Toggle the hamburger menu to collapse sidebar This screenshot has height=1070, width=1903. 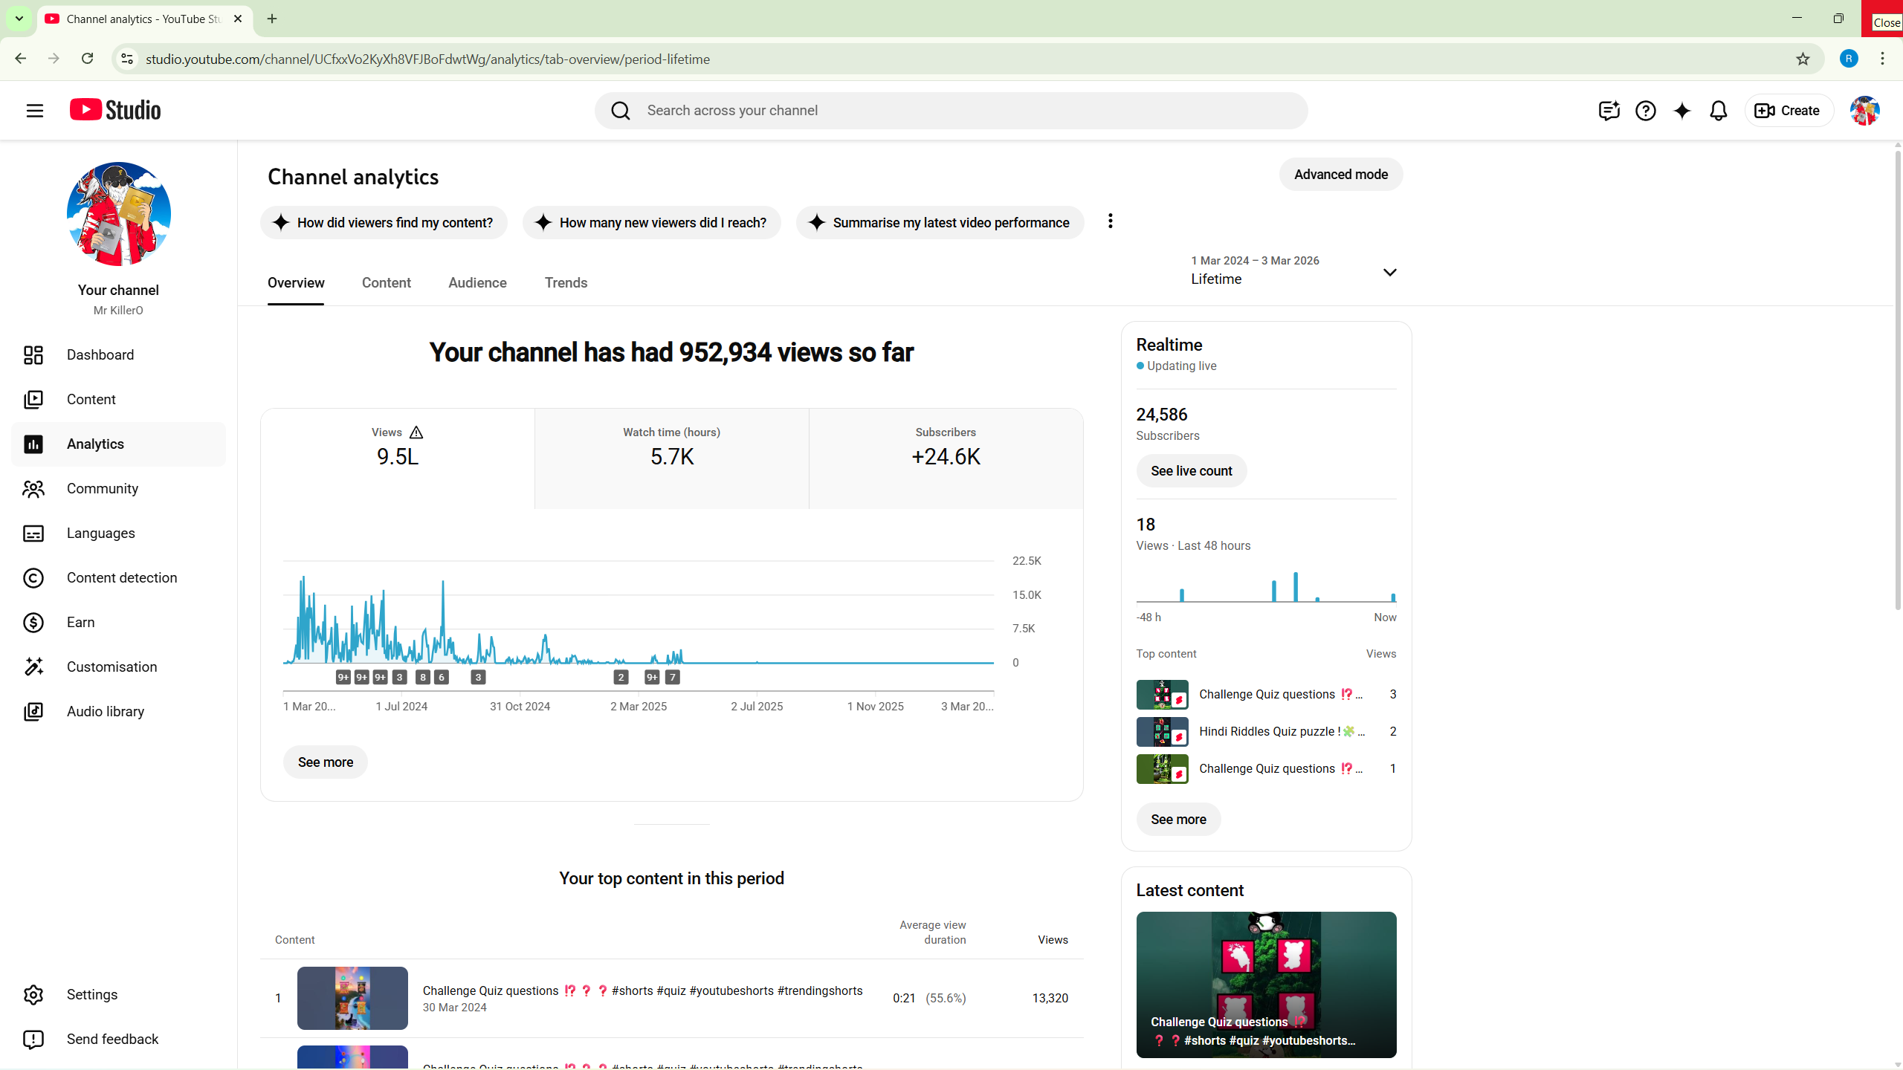35,111
